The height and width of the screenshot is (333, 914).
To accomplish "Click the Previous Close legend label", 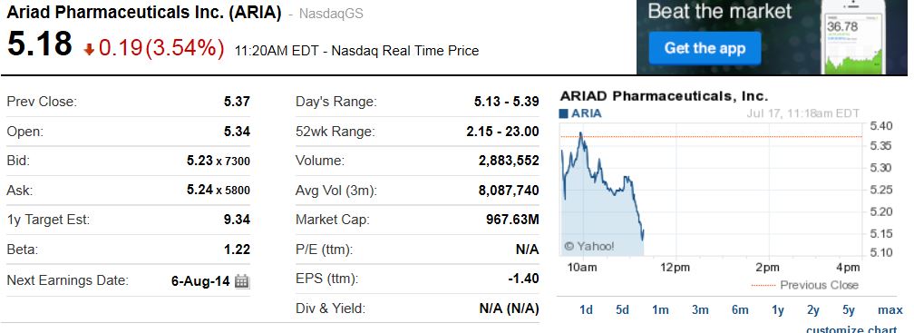I will (x=819, y=285).
